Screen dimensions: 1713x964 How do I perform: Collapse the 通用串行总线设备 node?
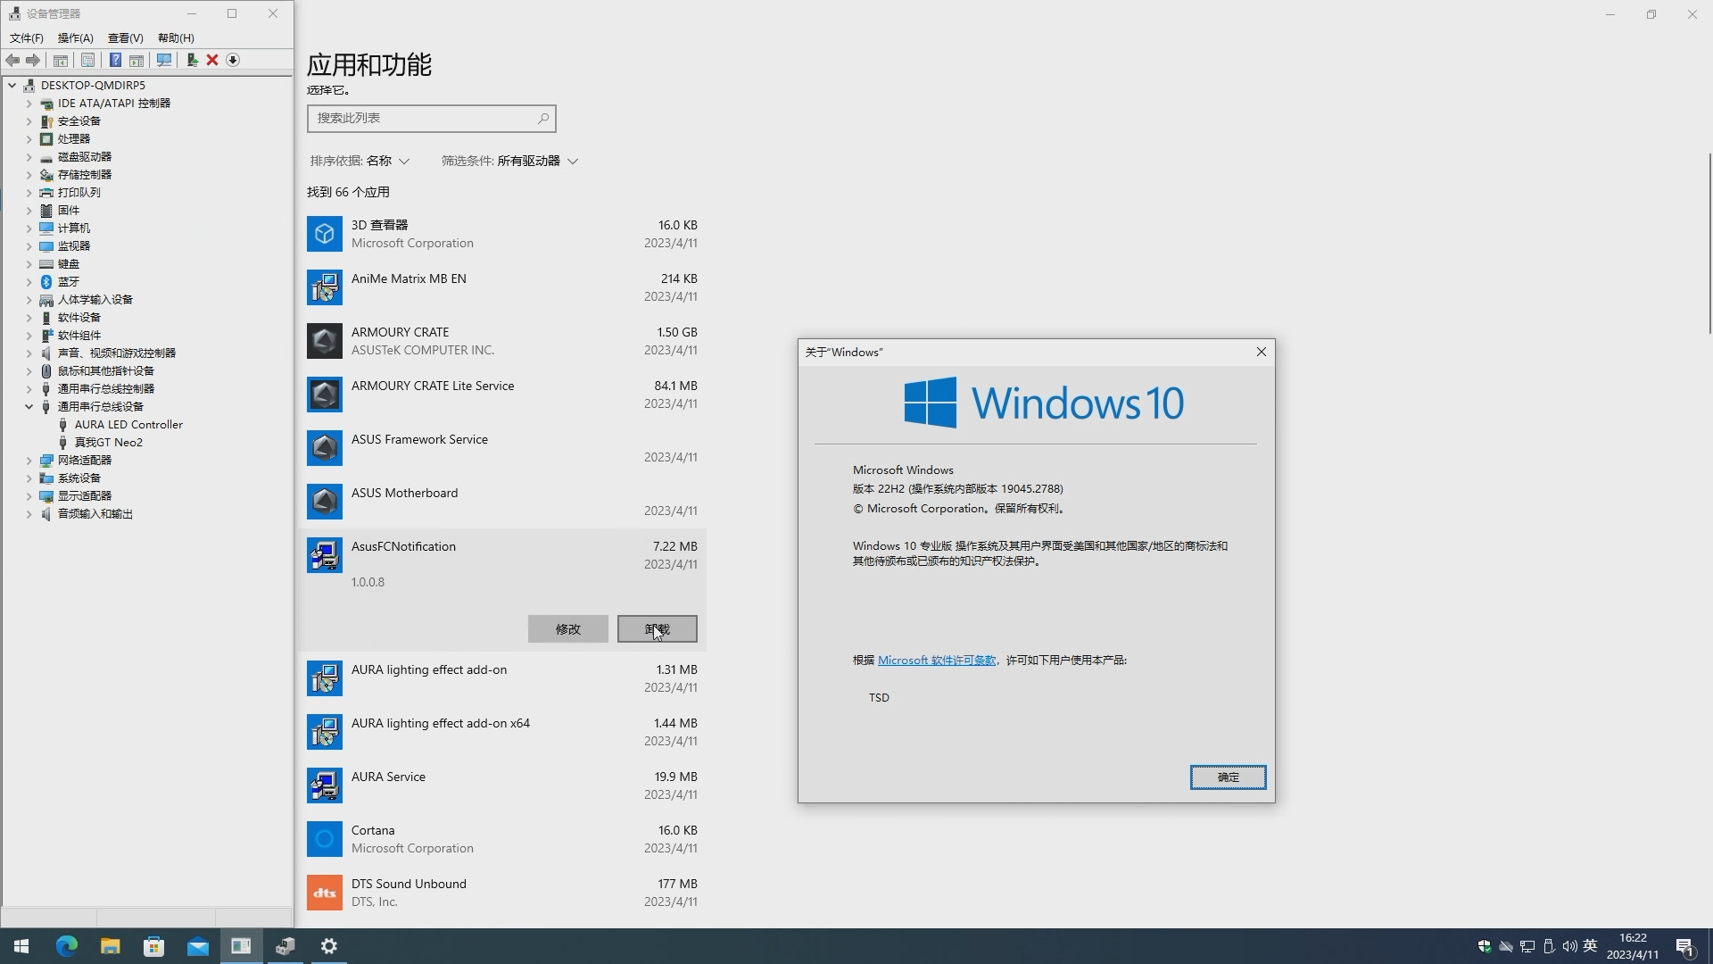[x=29, y=407]
